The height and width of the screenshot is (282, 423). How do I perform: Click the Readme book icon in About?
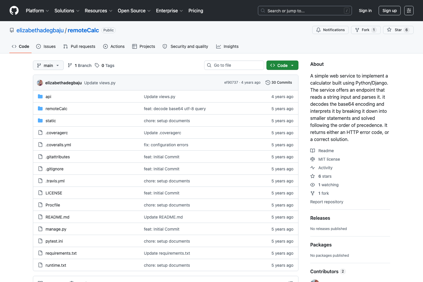313,150
